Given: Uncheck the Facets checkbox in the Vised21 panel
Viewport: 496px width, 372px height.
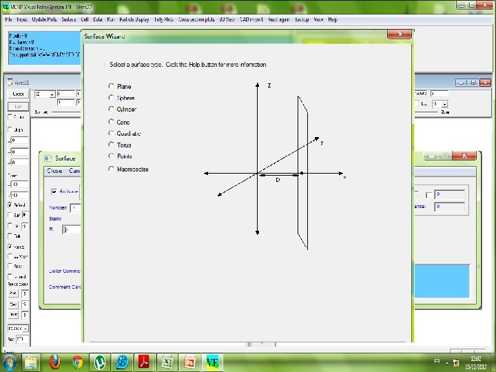Looking at the screenshot, I should click(x=10, y=247).
